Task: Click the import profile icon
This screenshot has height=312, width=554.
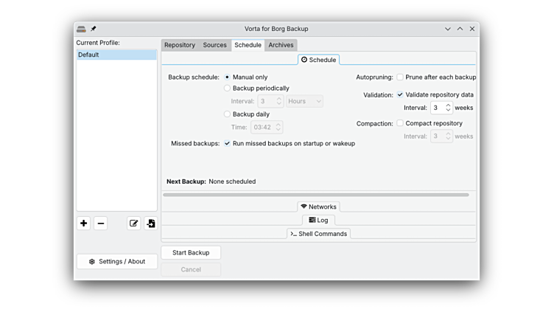Action: pos(150,223)
